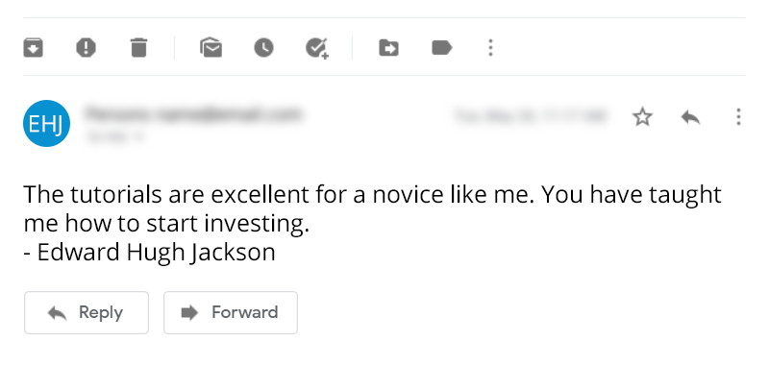Delete the email using the trash icon
The width and height of the screenshot is (769, 366).
(138, 47)
